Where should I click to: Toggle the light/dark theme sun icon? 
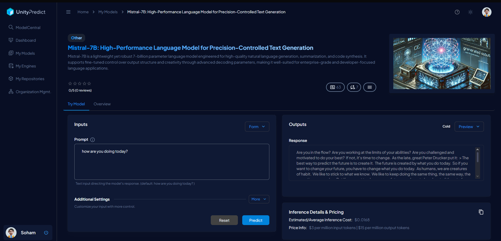(x=470, y=12)
